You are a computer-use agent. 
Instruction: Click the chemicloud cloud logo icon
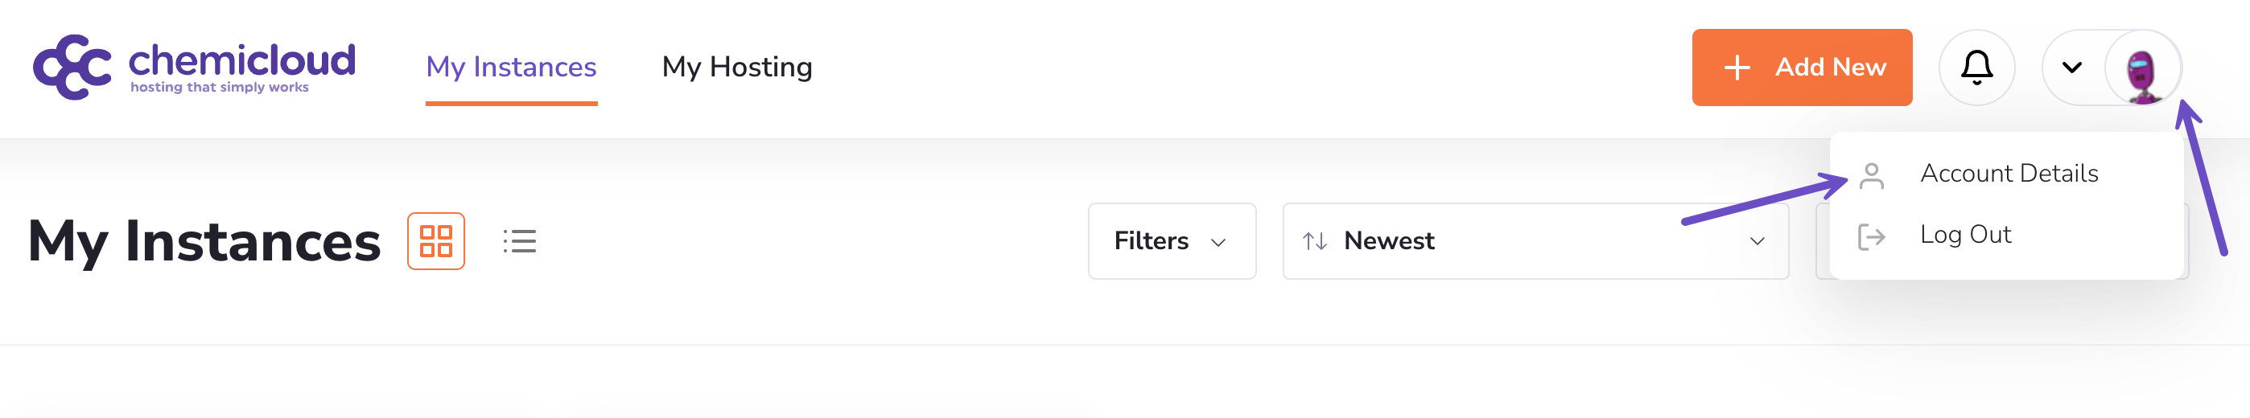tap(72, 68)
